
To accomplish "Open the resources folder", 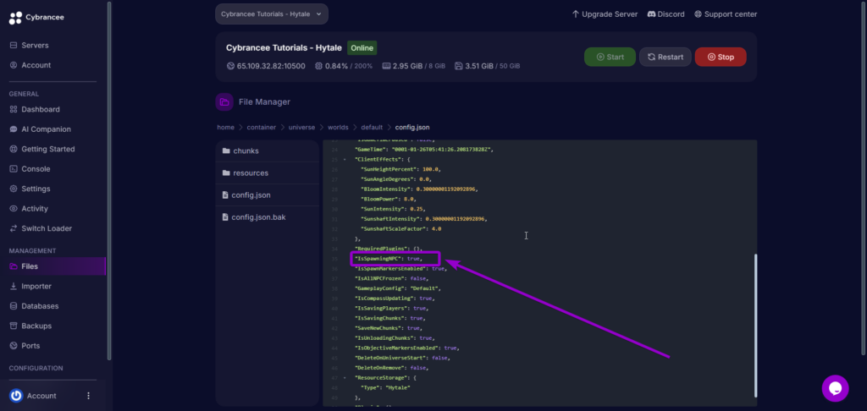I will [x=250, y=173].
